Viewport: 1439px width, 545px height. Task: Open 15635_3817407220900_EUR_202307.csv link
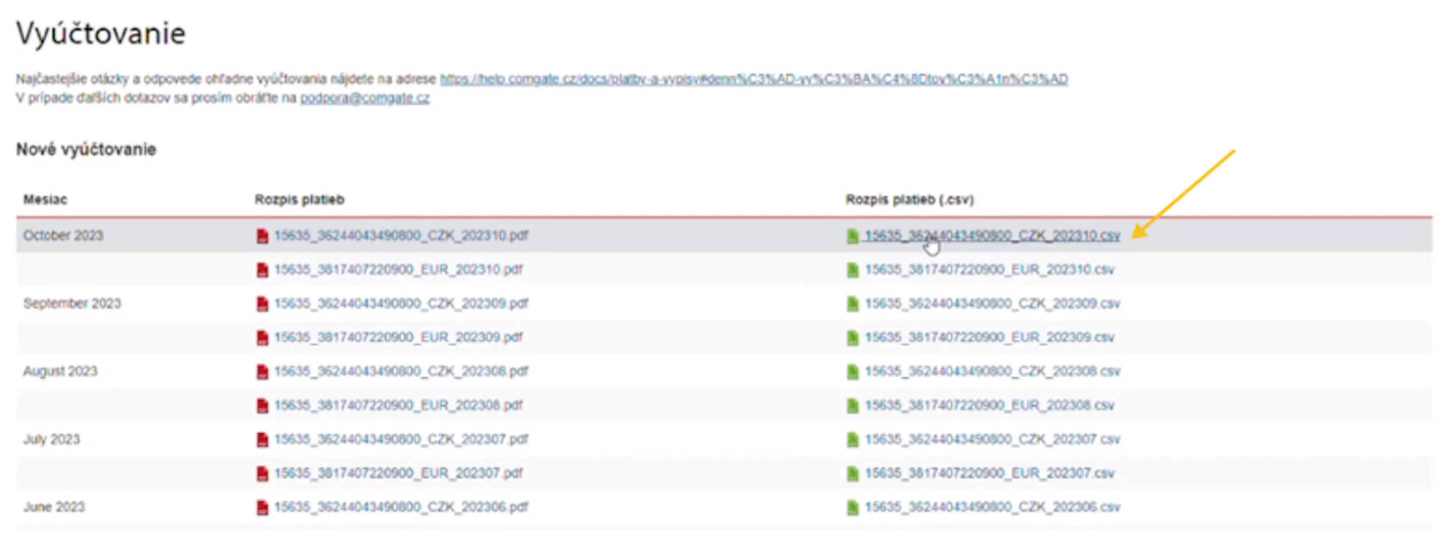990,474
